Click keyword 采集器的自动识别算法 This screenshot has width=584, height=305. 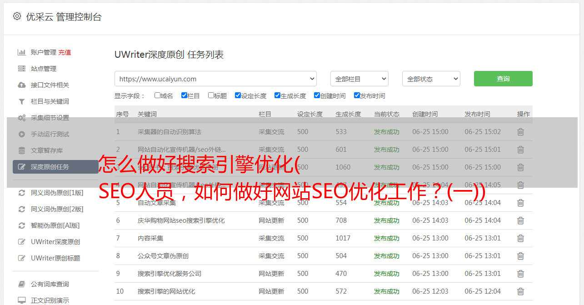170,132
